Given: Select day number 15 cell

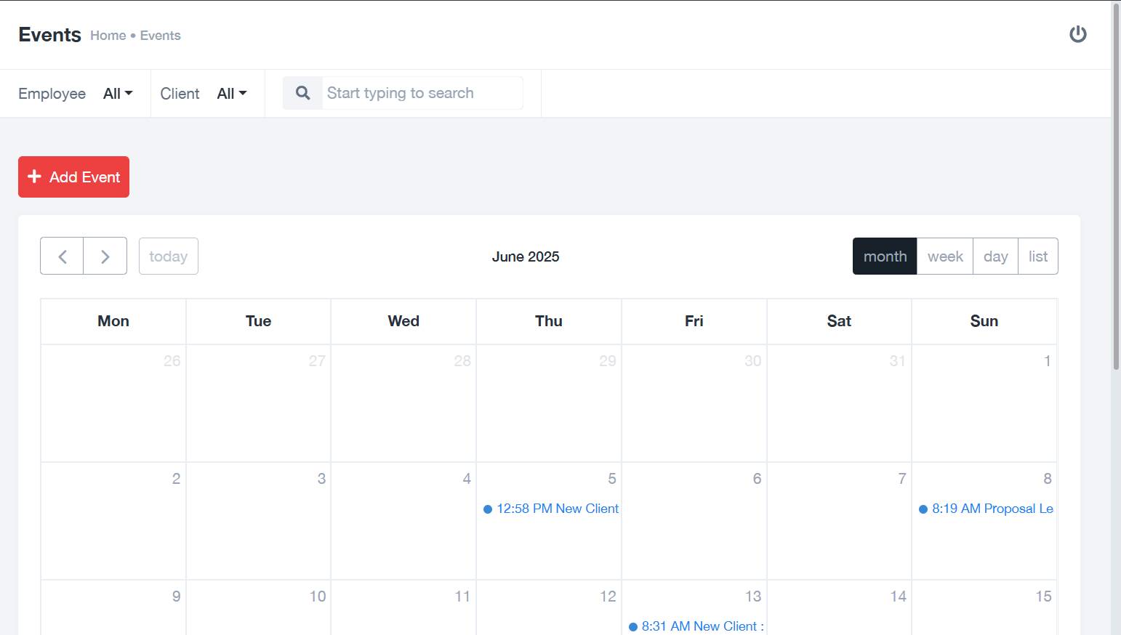Looking at the screenshot, I should 984,607.
